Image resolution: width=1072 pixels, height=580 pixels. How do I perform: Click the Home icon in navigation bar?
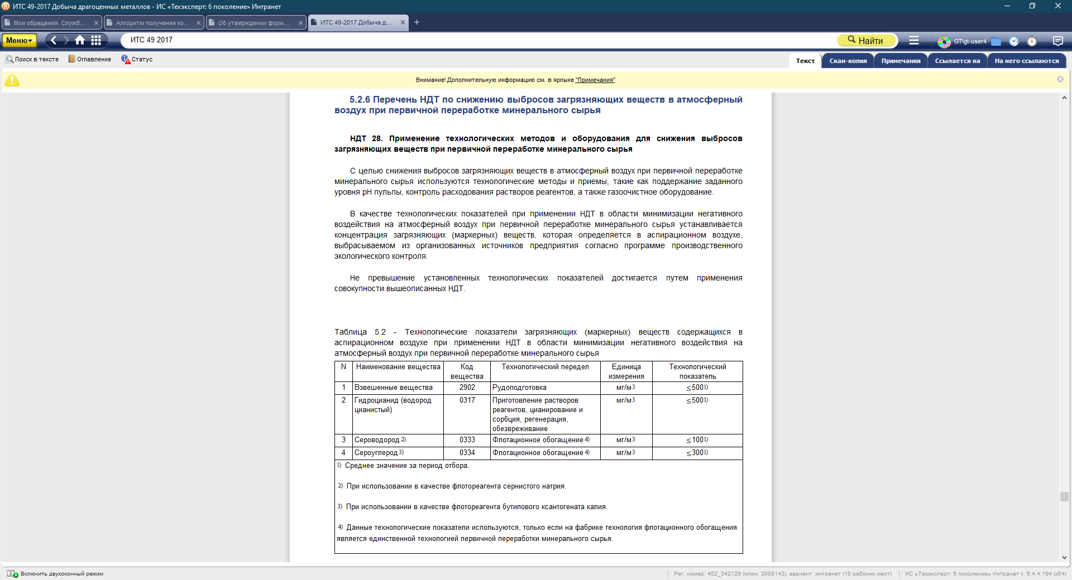[80, 40]
